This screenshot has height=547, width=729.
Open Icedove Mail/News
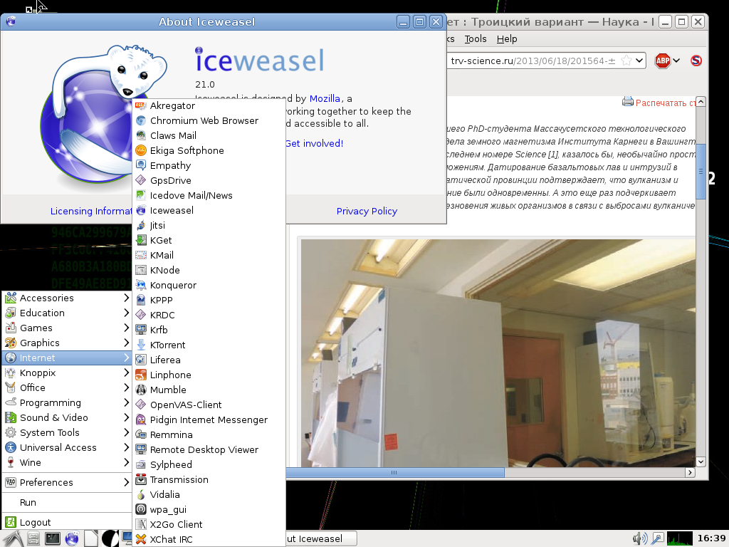(x=209, y=195)
